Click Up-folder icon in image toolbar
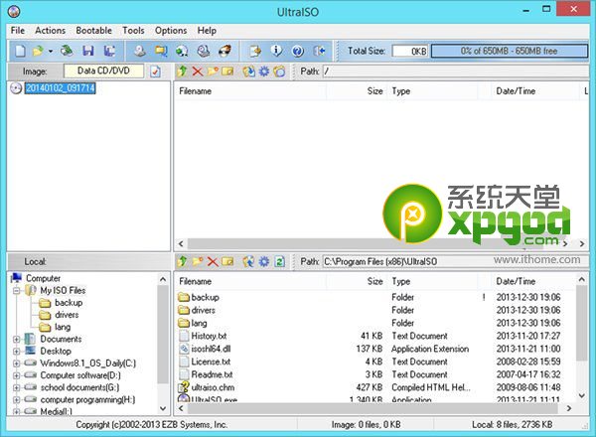The height and width of the screenshot is (437, 596). [182, 72]
